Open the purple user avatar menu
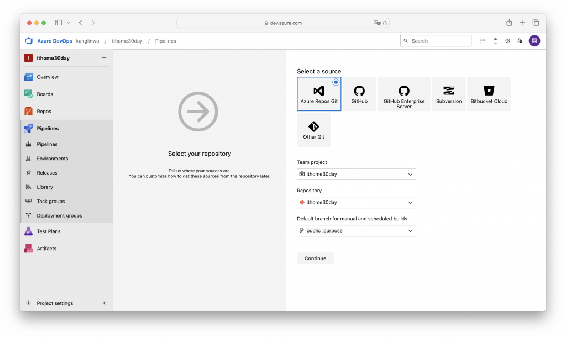The image size is (566, 338). click(x=534, y=41)
